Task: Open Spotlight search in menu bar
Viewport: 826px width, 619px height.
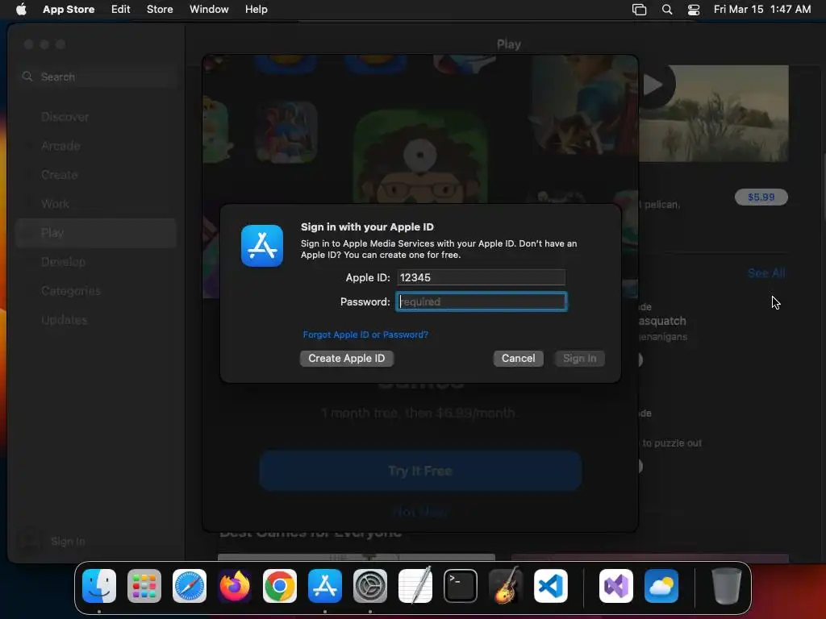Action: [667, 9]
